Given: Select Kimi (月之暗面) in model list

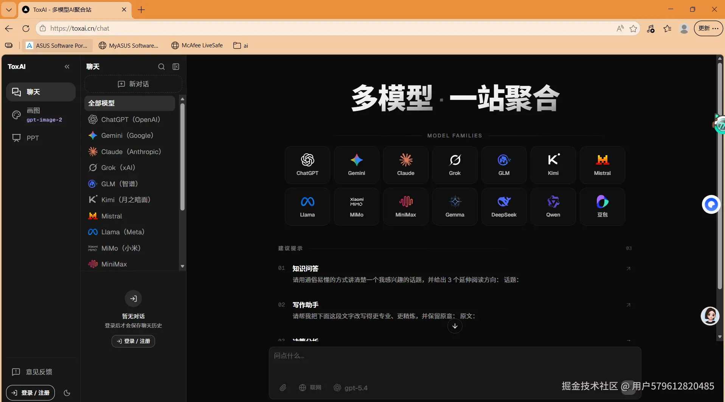Looking at the screenshot, I should (129, 199).
